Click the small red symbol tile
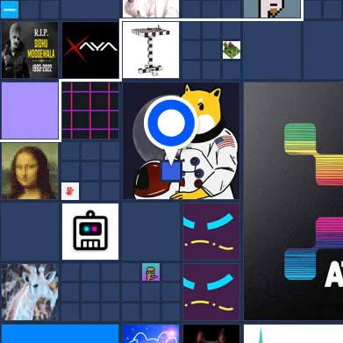The image size is (343, 343). coord(70,191)
